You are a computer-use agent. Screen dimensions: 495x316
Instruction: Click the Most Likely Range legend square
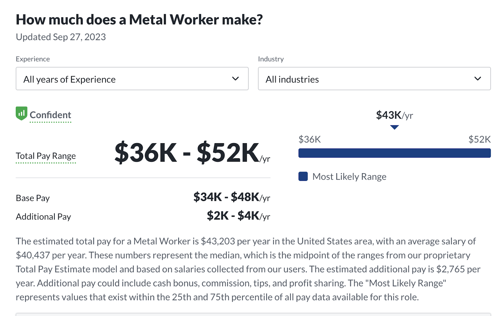pyautogui.click(x=303, y=177)
